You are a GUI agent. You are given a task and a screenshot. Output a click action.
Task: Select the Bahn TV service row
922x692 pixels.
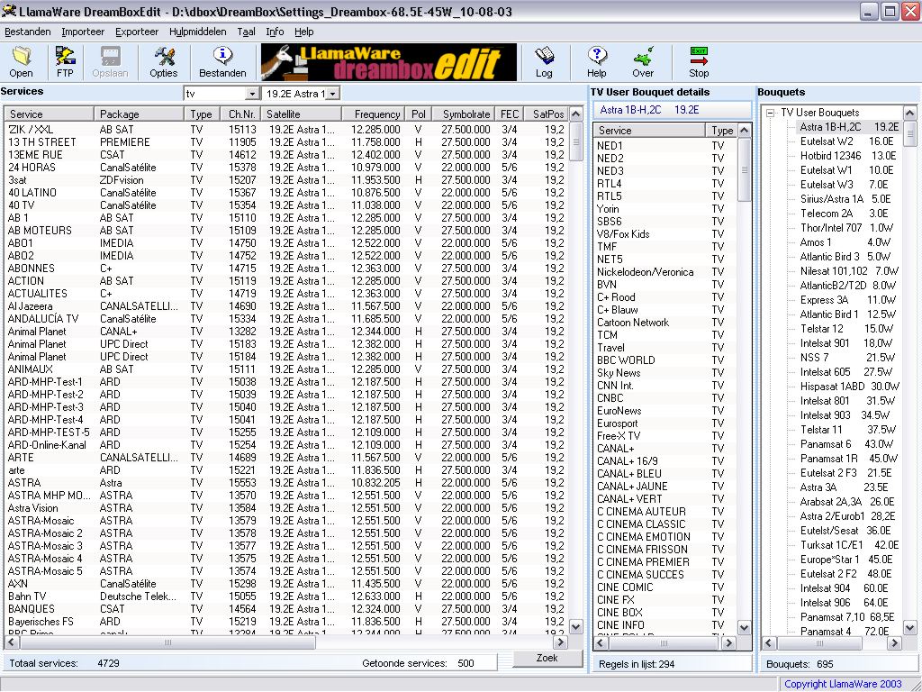[x=286, y=596]
